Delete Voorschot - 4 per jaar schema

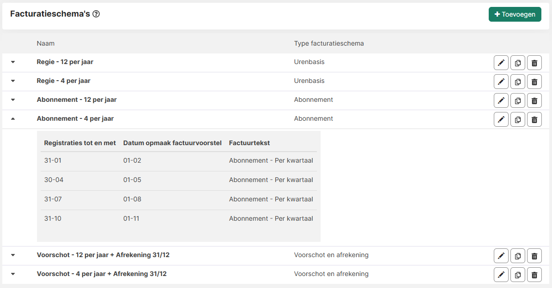click(x=534, y=275)
